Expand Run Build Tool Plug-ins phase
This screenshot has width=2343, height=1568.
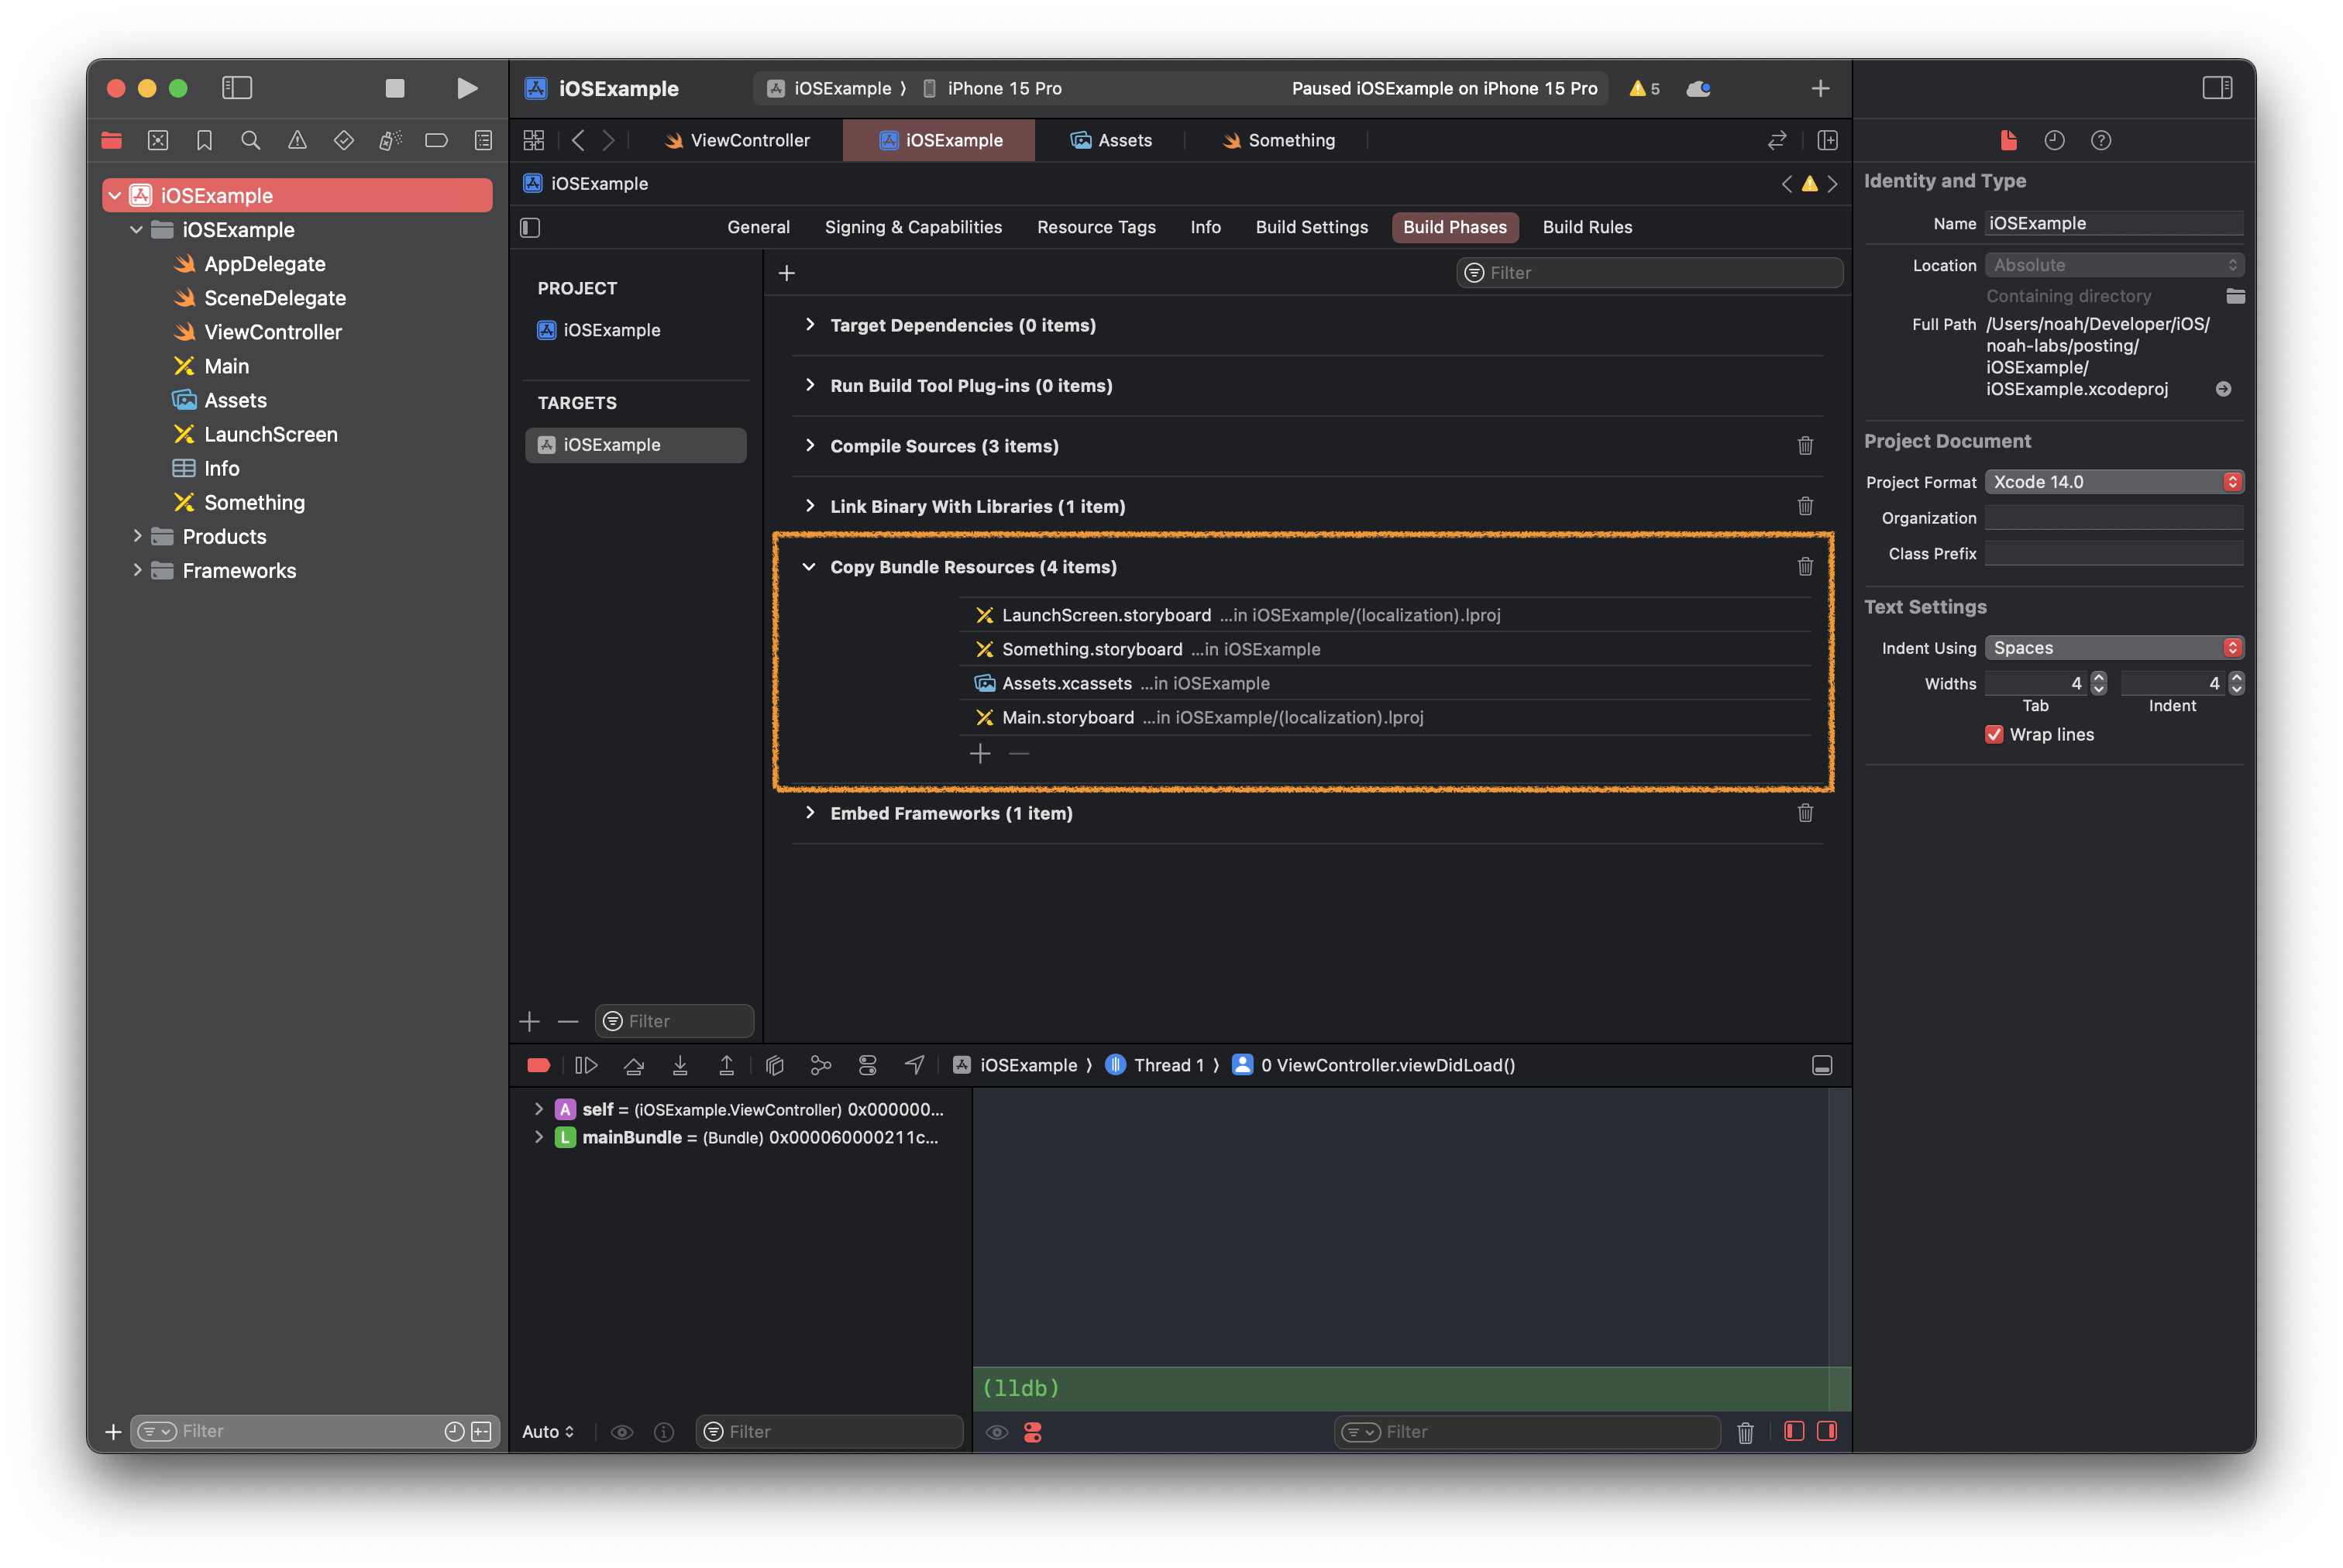tap(809, 385)
